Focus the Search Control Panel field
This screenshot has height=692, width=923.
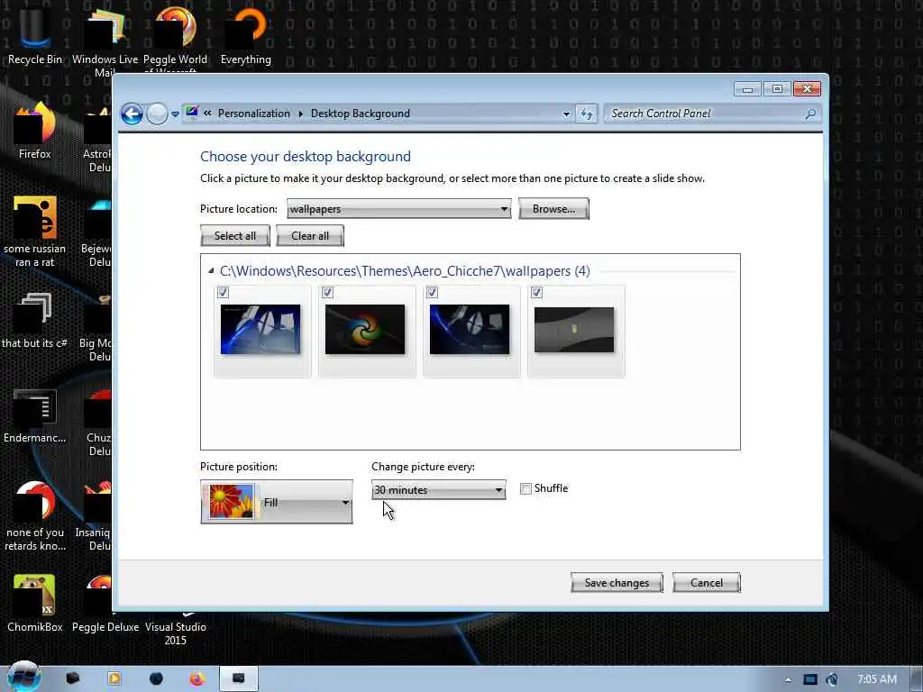coord(705,114)
